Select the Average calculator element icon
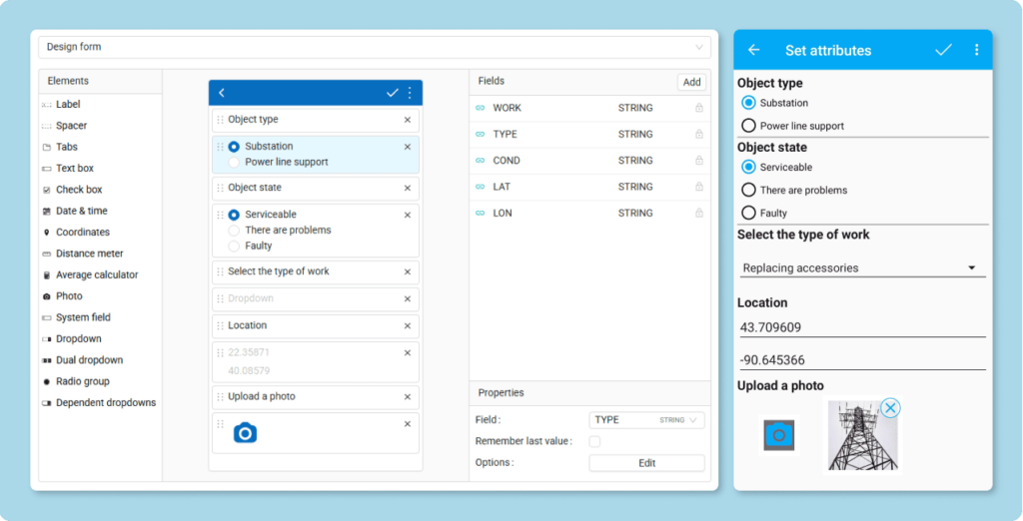The height and width of the screenshot is (521, 1023). click(x=46, y=275)
